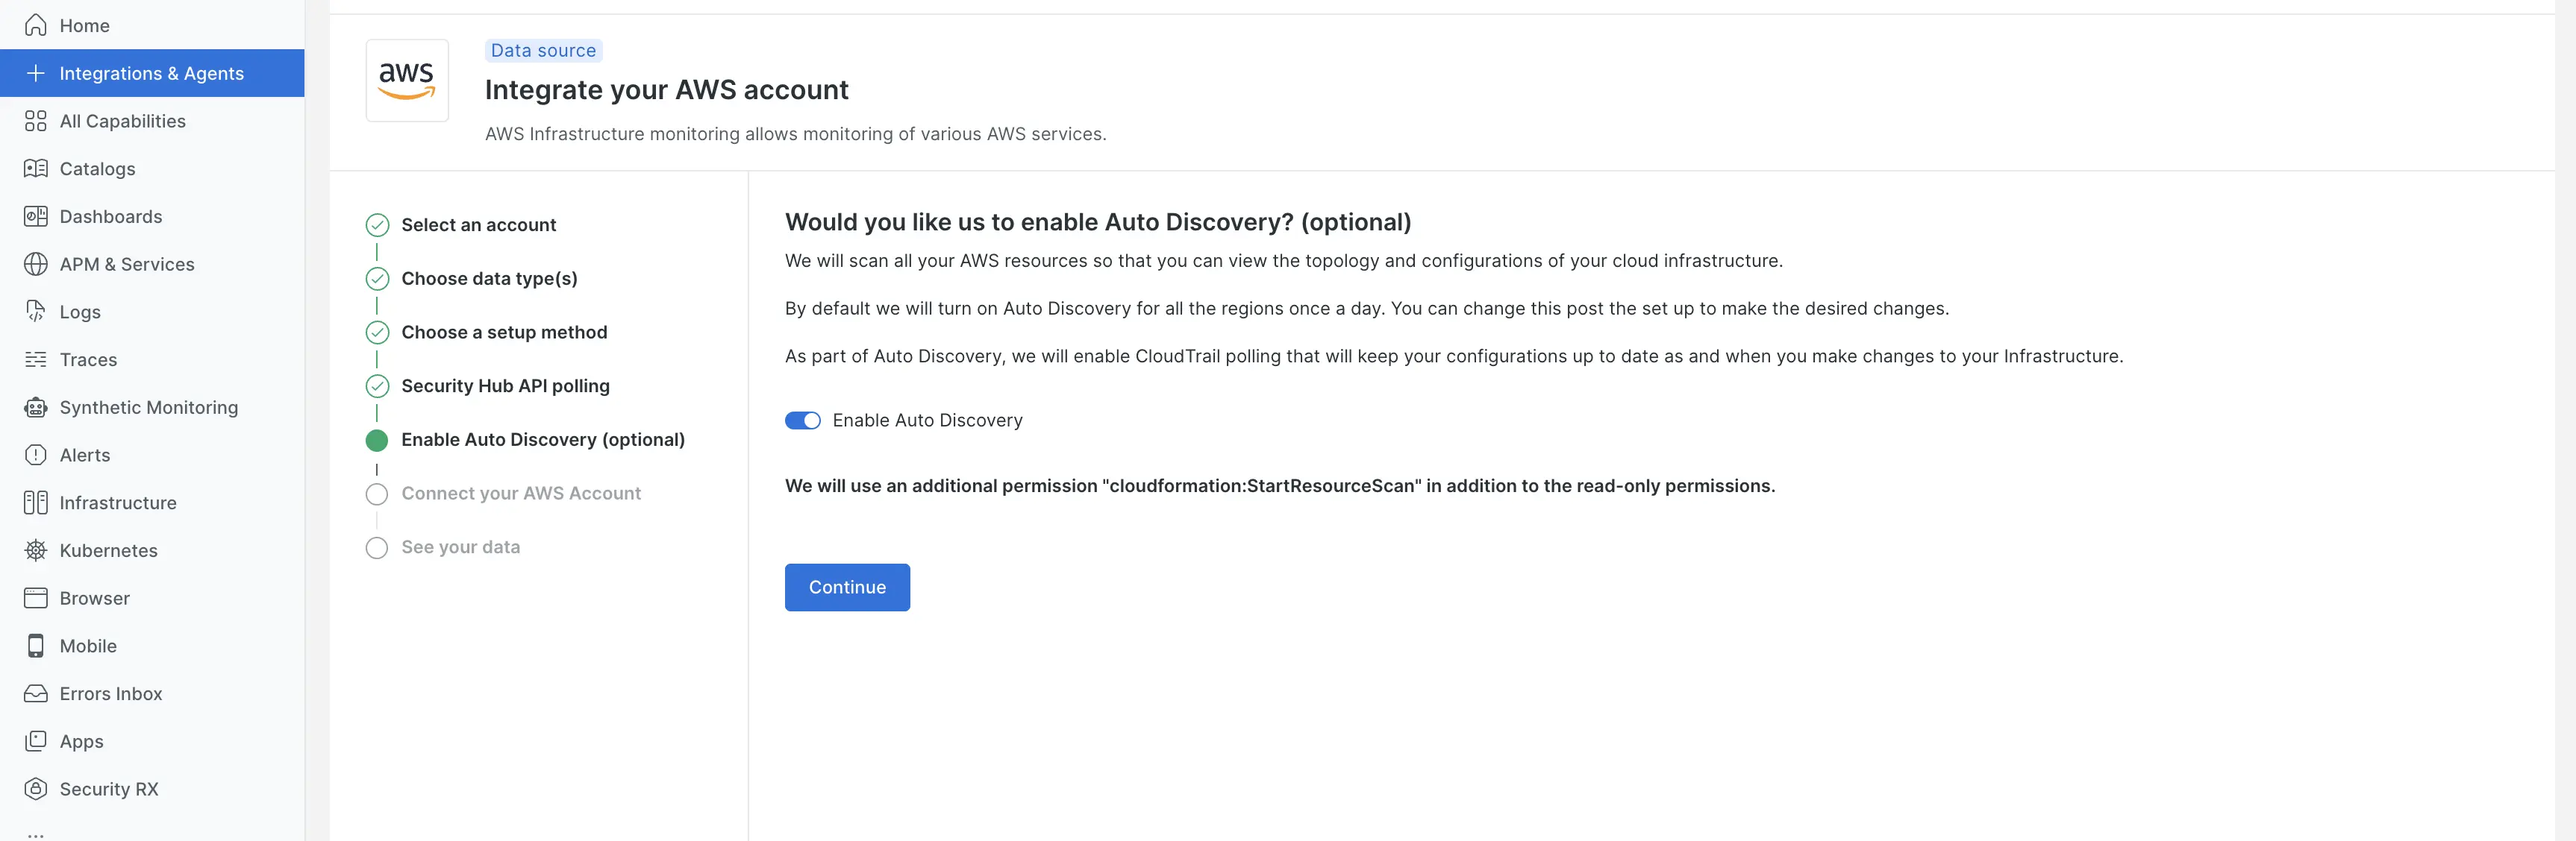Click the Browser window icon

click(x=36, y=598)
